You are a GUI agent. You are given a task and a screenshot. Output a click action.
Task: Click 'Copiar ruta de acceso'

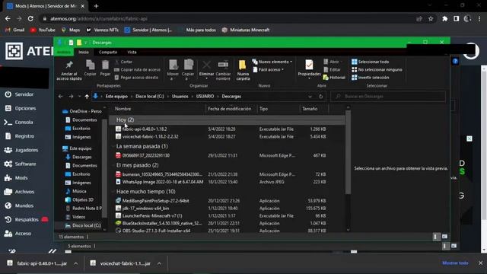tap(137, 69)
